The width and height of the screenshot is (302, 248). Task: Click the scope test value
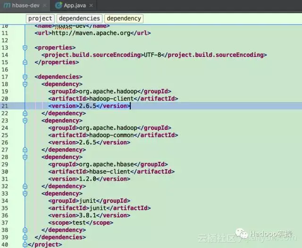coord(79,223)
